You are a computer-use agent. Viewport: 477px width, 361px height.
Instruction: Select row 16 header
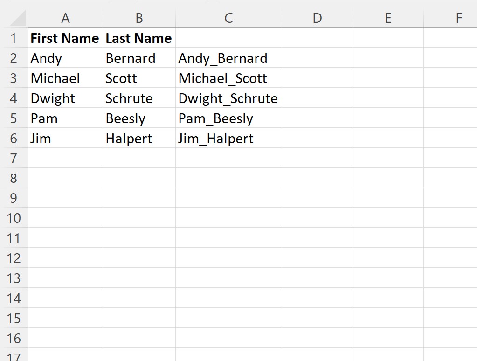(14, 339)
